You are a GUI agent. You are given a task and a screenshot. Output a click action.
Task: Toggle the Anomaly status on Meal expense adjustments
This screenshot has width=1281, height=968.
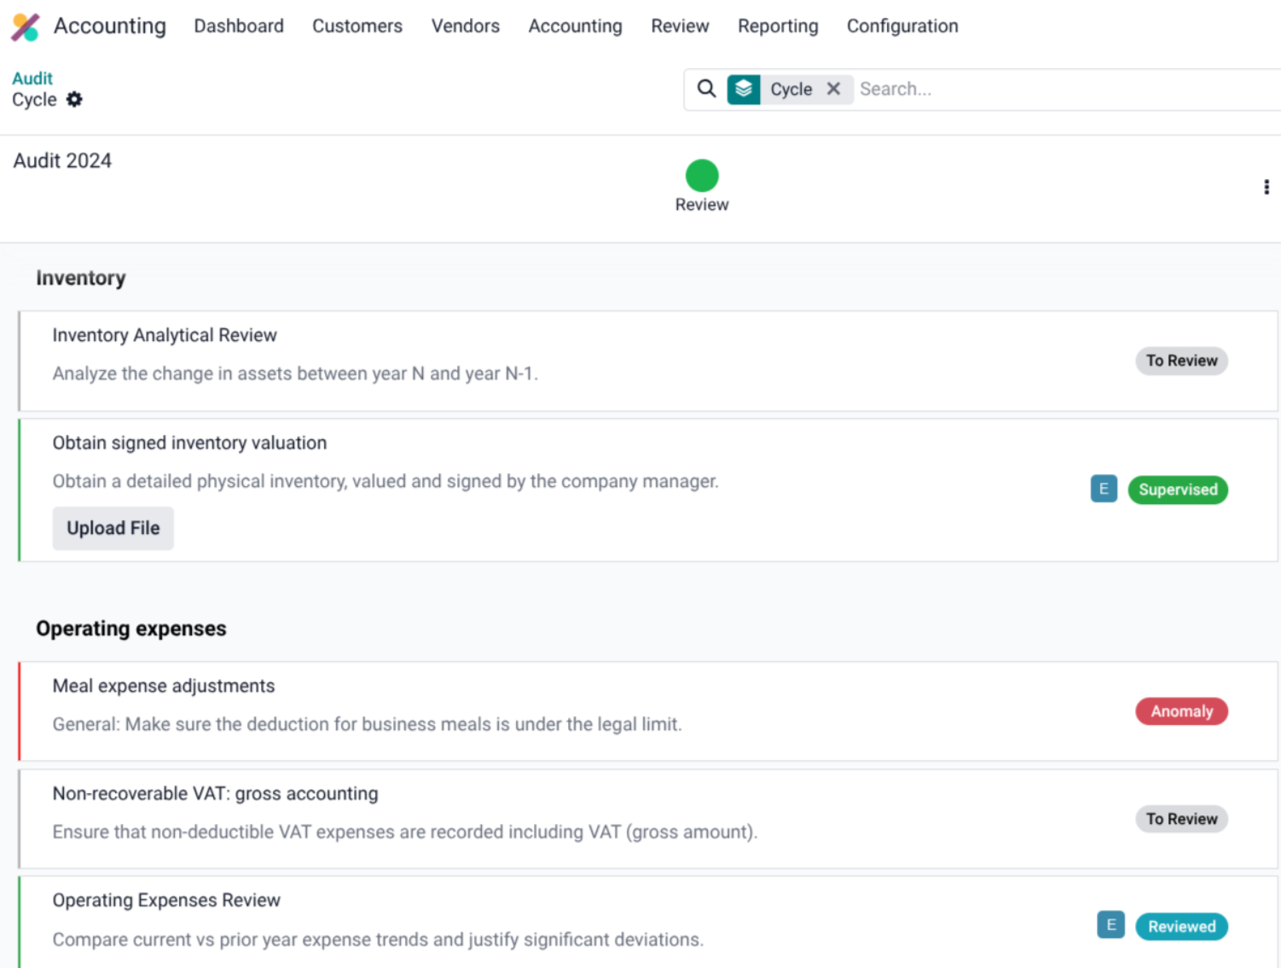[x=1181, y=711]
